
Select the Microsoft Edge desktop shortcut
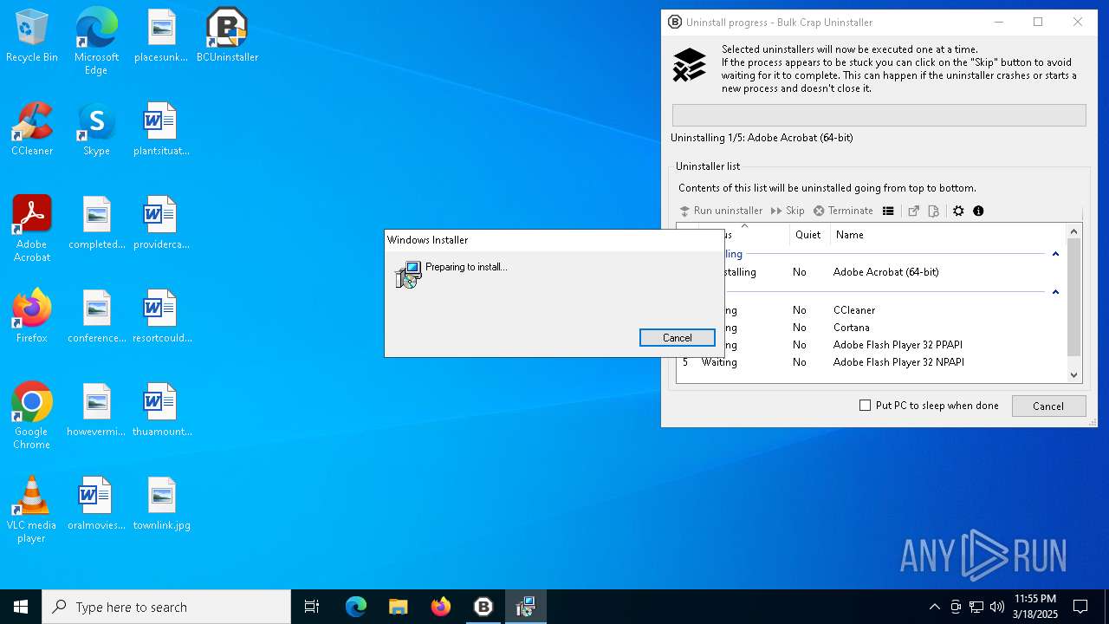(96, 41)
